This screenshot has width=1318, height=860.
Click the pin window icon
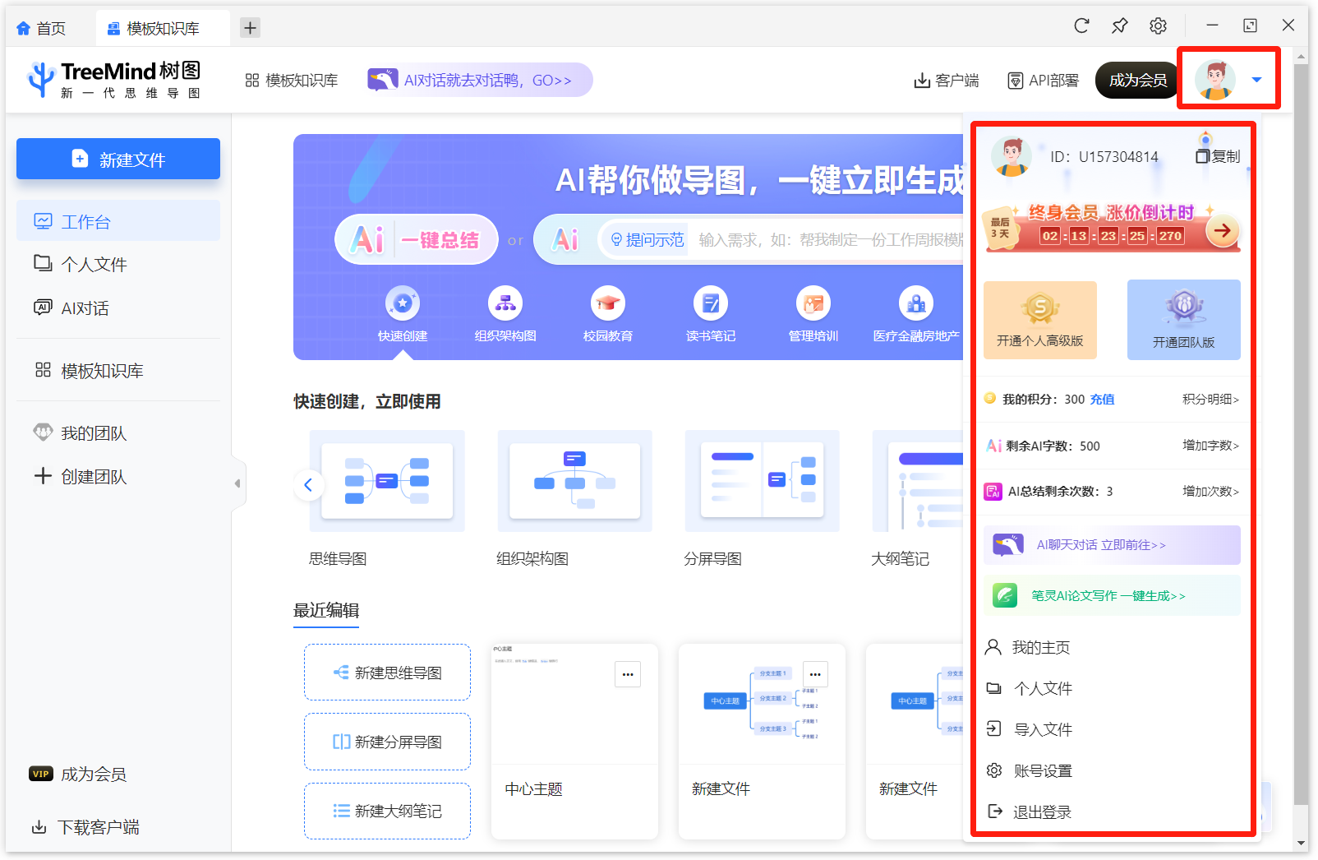tap(1119, 25)
